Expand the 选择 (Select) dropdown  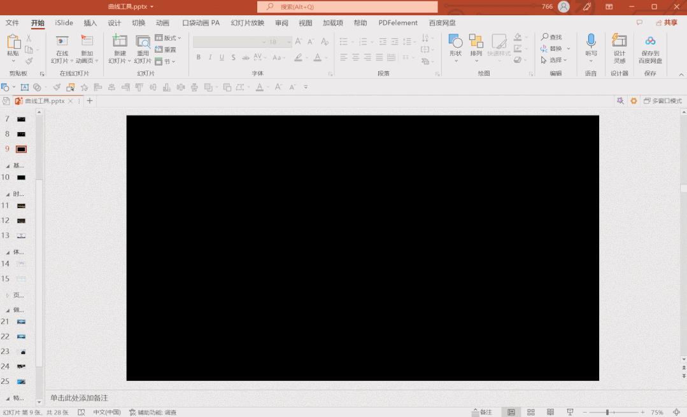[x=555, y=60]
